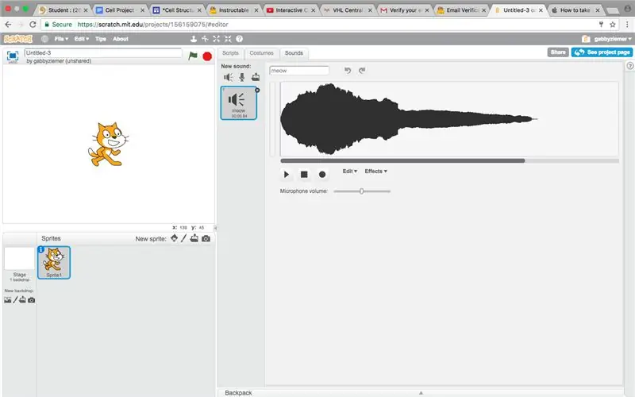The height and width of the screenshot is (397, 635).
Task: Expand the Backpack panel
Action: tap(420, 392)
